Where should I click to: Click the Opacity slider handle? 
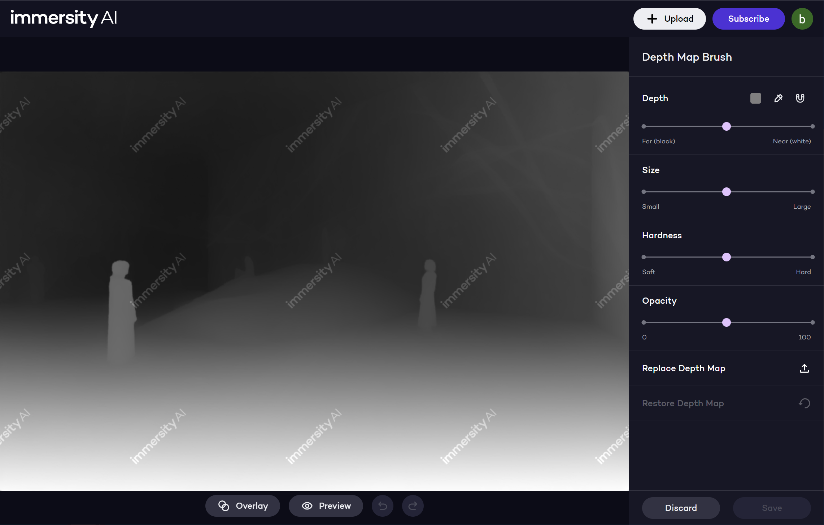[727, 322]
